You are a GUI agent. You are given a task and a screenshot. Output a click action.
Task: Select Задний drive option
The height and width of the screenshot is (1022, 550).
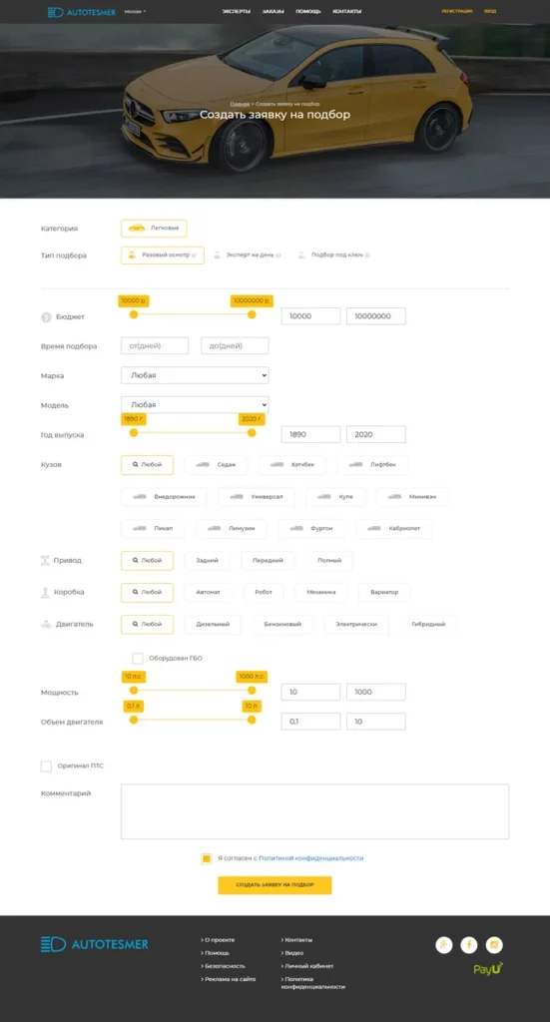point(207,561)
